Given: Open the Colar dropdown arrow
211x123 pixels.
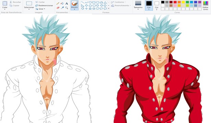Looking at the screenshot, I should click(5, 9).
